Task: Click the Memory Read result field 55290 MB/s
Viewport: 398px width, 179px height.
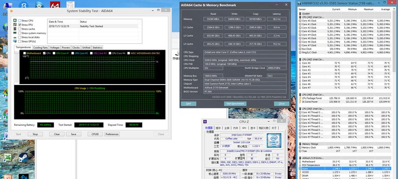Action: (x=213, y=19)
